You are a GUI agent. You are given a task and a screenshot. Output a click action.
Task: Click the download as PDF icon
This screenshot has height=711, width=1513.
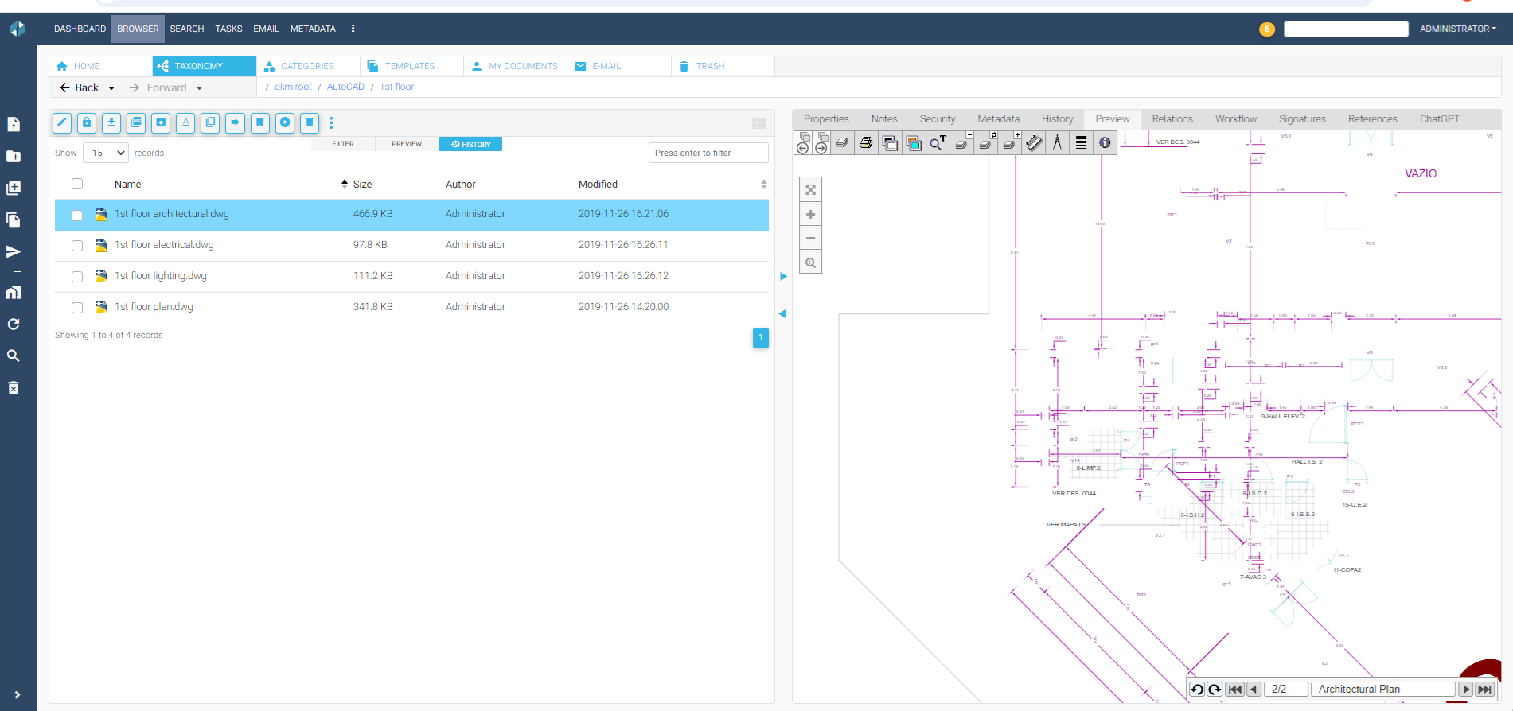tap(136, 122)
